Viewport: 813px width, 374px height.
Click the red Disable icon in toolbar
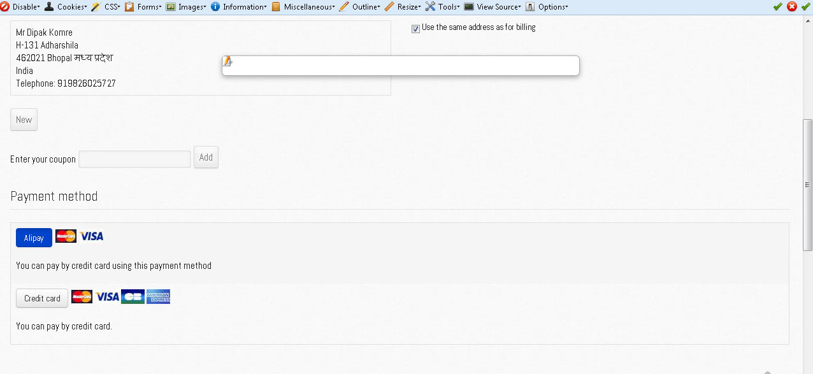click(5, 6)
